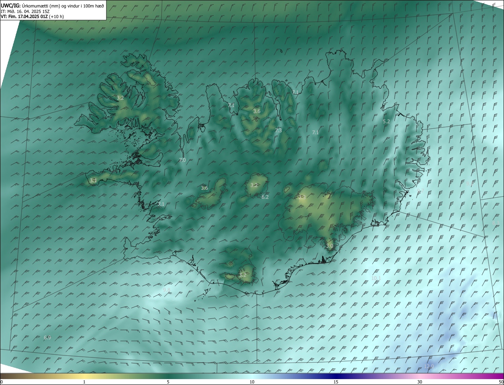Click the 3.2 value on Hofsjökull glacier
Viewport: 504px width, 385px height.
click(x=254, y=185)
